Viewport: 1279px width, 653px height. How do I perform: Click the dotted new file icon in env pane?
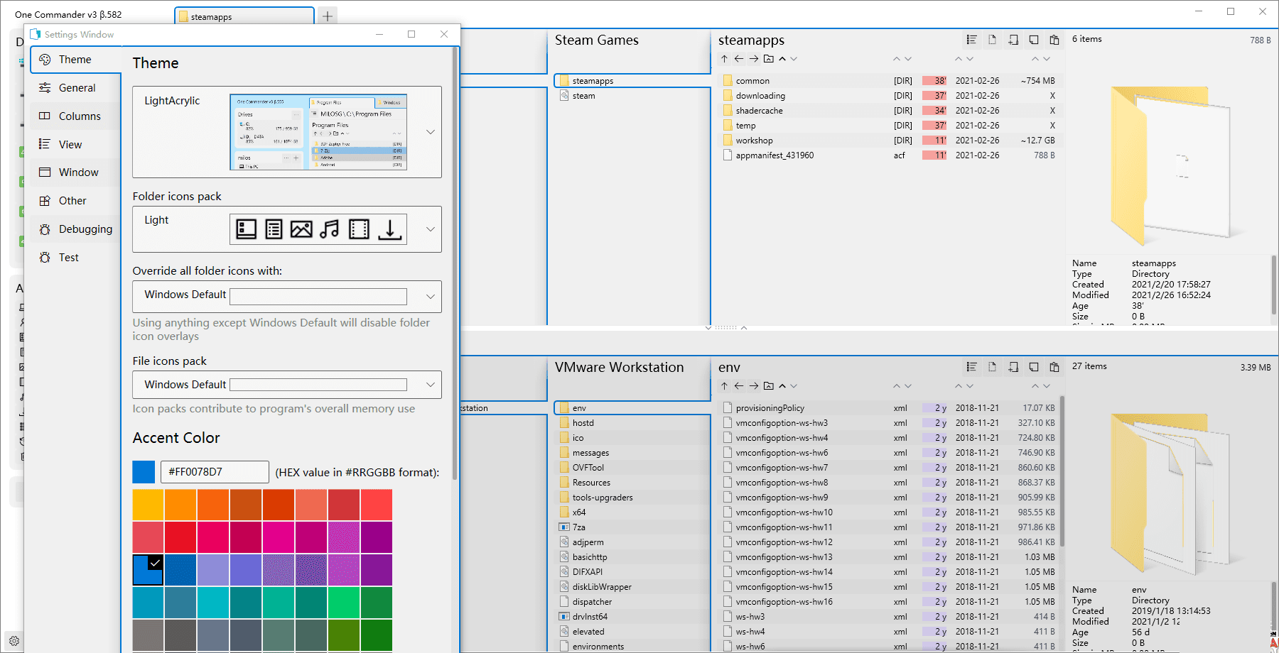coord(992,367)
